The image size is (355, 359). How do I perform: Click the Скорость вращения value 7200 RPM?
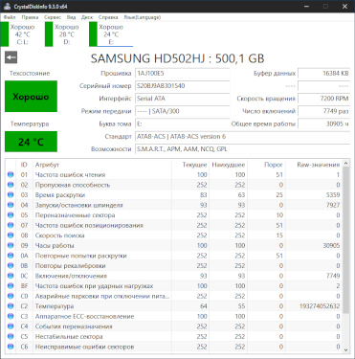tap(324, 99)
